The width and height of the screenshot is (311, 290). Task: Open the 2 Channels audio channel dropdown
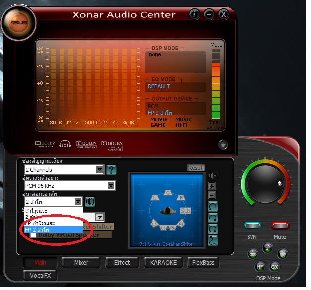click(x=64, y=170)
